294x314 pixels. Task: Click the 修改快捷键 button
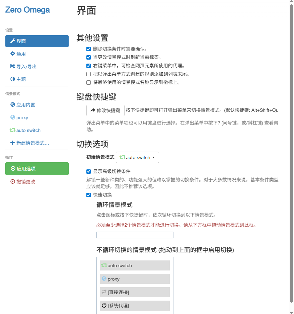pyautogui.click(x=105, y=110)
